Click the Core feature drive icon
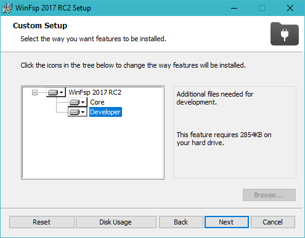Viewport: 305px width, 238px height. [x=75, y=102]
